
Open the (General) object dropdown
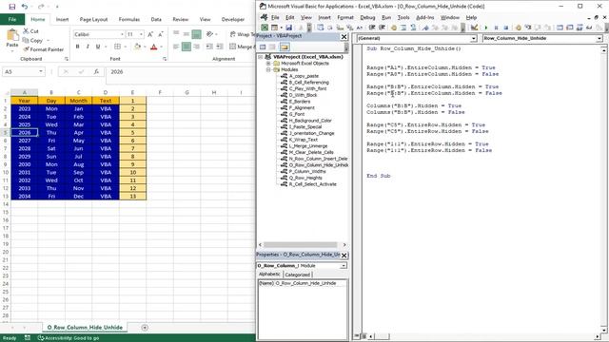pyautogui.click(x=474, y=38)
